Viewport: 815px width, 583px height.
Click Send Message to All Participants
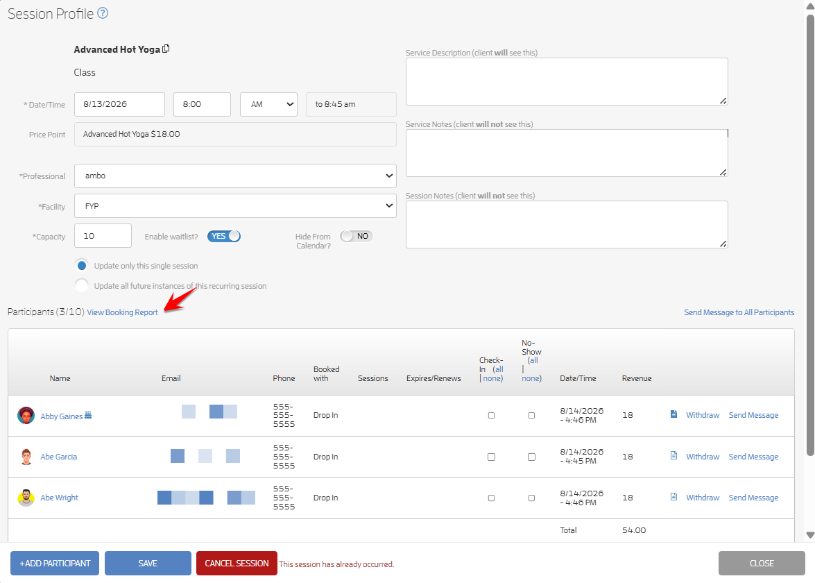[739, 312]
